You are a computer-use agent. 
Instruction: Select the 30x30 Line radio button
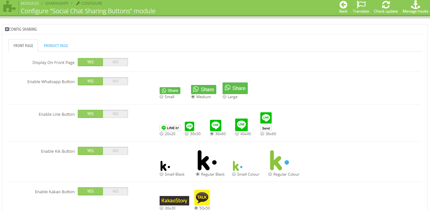pyautogui.click(x=187, y=134)
